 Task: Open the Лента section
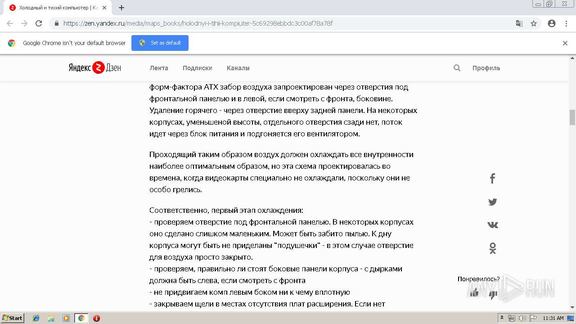click(x=159, y=68)
